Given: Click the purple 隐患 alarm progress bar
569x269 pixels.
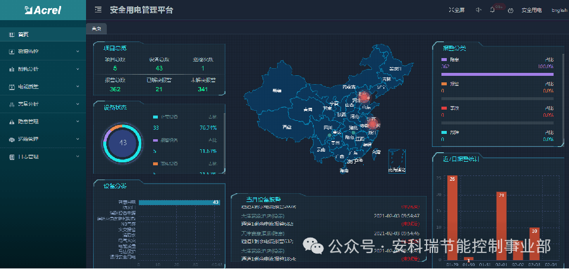Looking at the screenshot, I should [x=497, y=74].
